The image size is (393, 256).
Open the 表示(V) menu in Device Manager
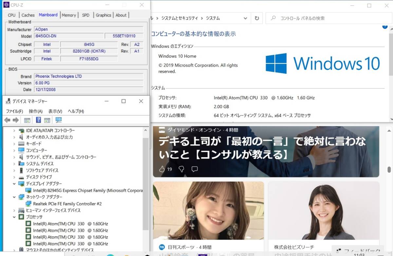click(55, 111)
